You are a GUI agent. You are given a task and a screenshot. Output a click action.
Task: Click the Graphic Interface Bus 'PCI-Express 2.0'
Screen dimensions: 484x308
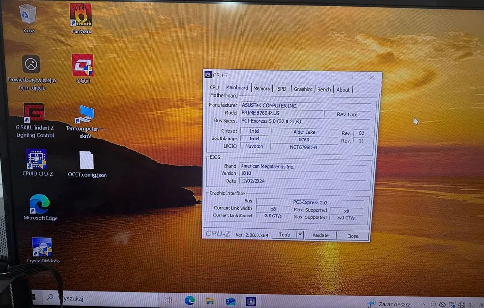[x=310, y=202]
